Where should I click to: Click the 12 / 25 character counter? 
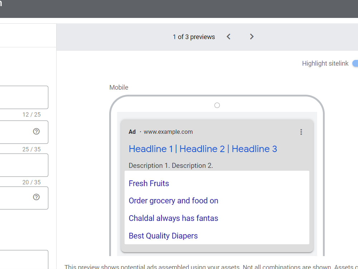(32, 115)
